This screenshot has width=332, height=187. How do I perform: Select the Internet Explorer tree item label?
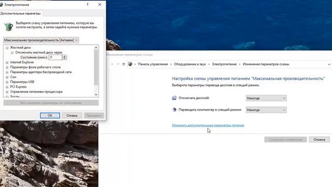[22, 62]
